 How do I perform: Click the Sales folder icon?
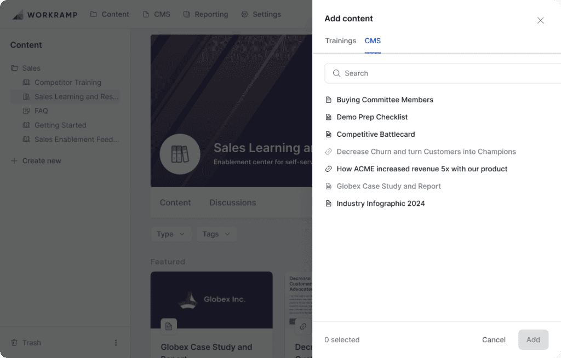coord(14,68)
